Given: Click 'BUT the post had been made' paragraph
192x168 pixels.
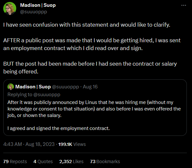Looking at the screenshot, I should click(x=90, y=68).
